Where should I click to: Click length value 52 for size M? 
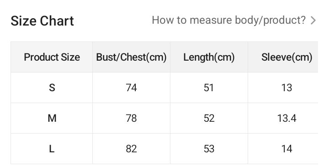coord(209,118)
